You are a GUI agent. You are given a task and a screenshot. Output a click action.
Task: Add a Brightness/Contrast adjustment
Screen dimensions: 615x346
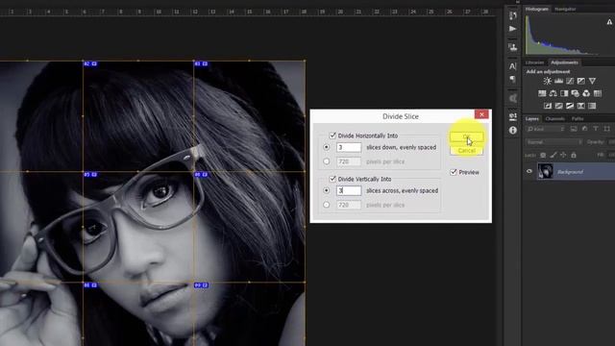pos(547,81)
